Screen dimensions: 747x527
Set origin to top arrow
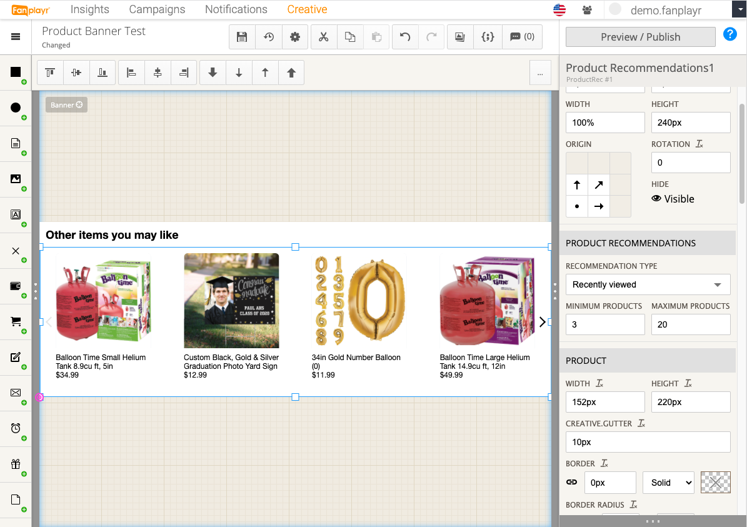577,185
